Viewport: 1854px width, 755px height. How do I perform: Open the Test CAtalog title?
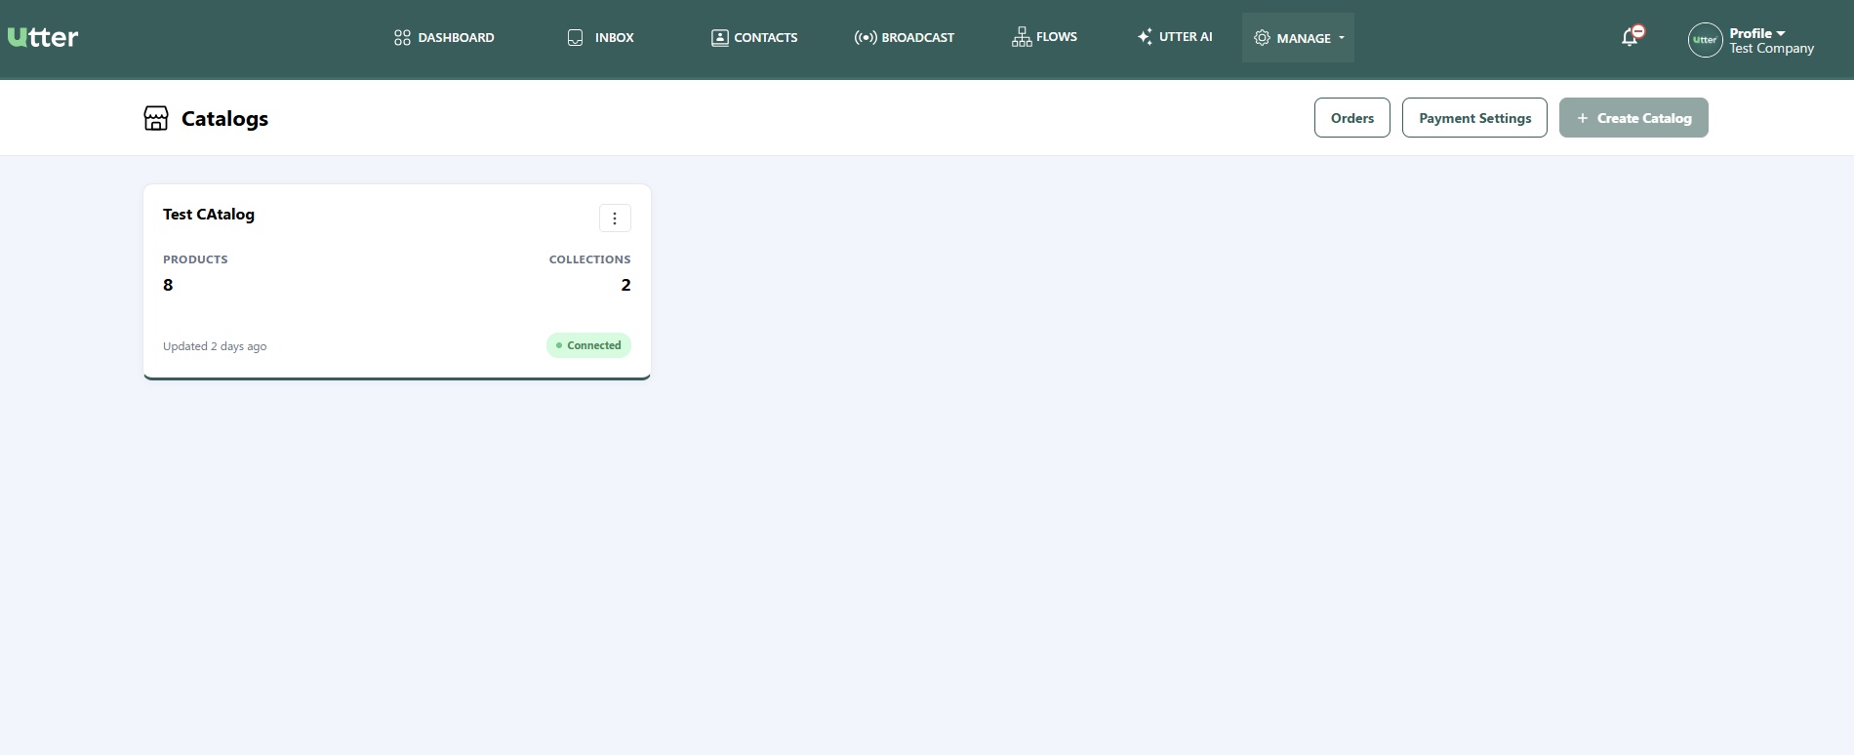(209, 215)
